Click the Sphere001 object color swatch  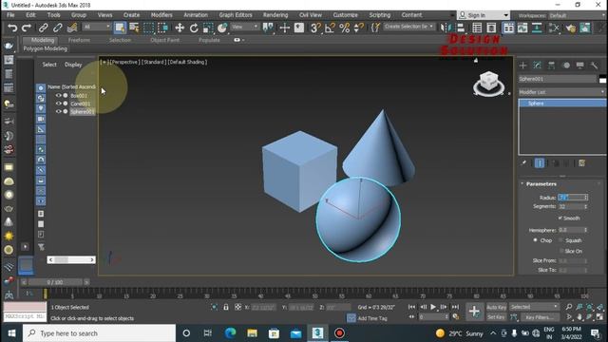[602, 79]
